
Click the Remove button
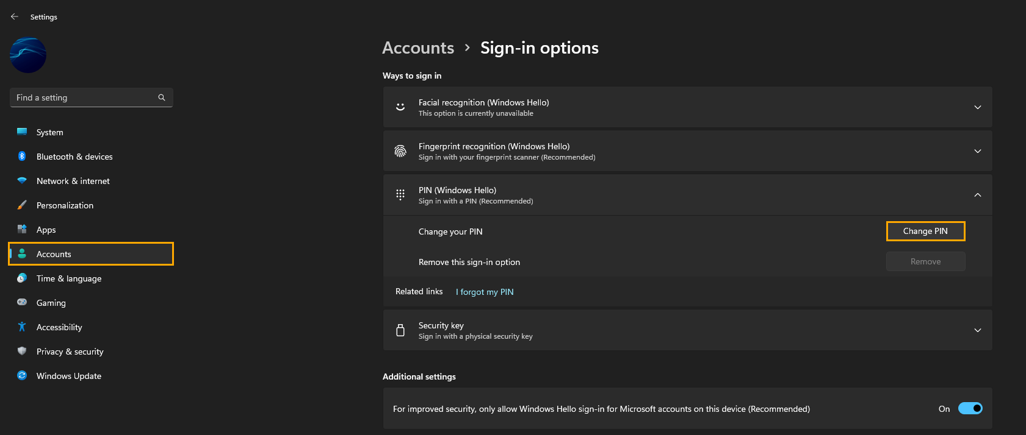925,261
